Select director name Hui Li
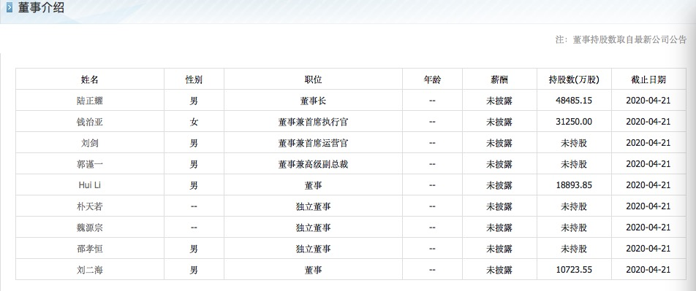Viewport: 696px width, 291px height. (90, 185)
